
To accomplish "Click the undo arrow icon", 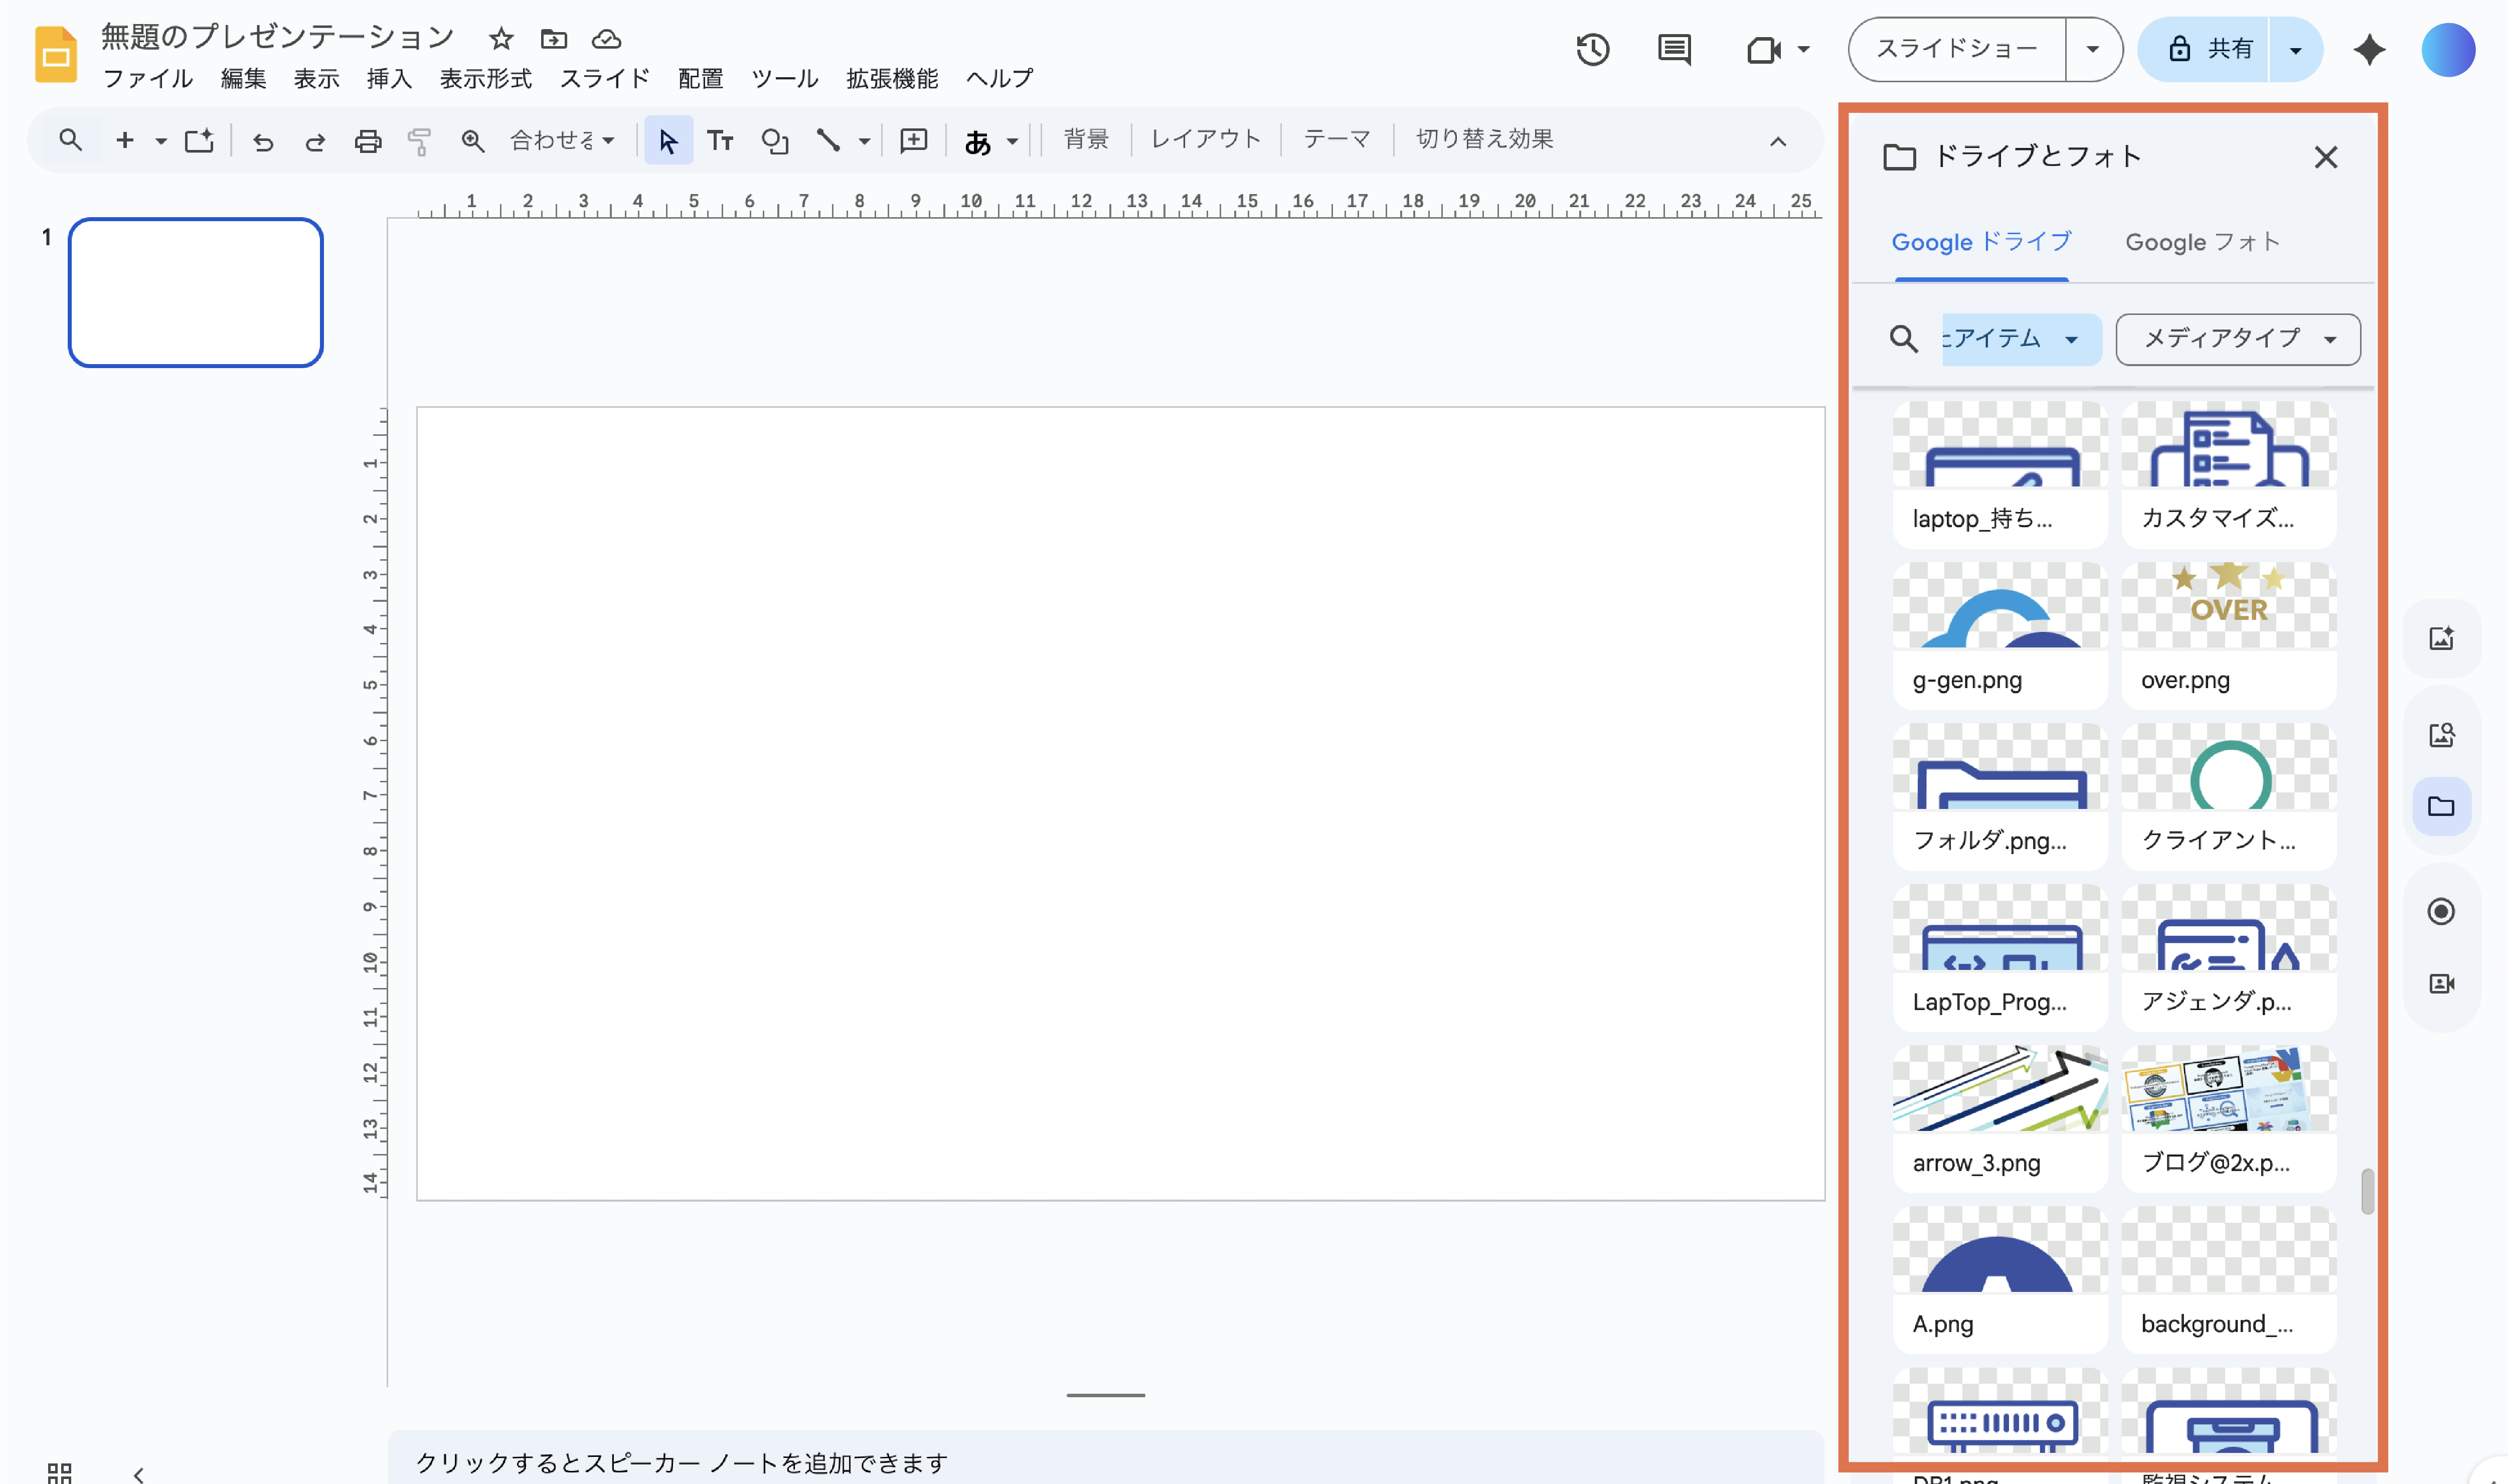I will tap(263, 141).
